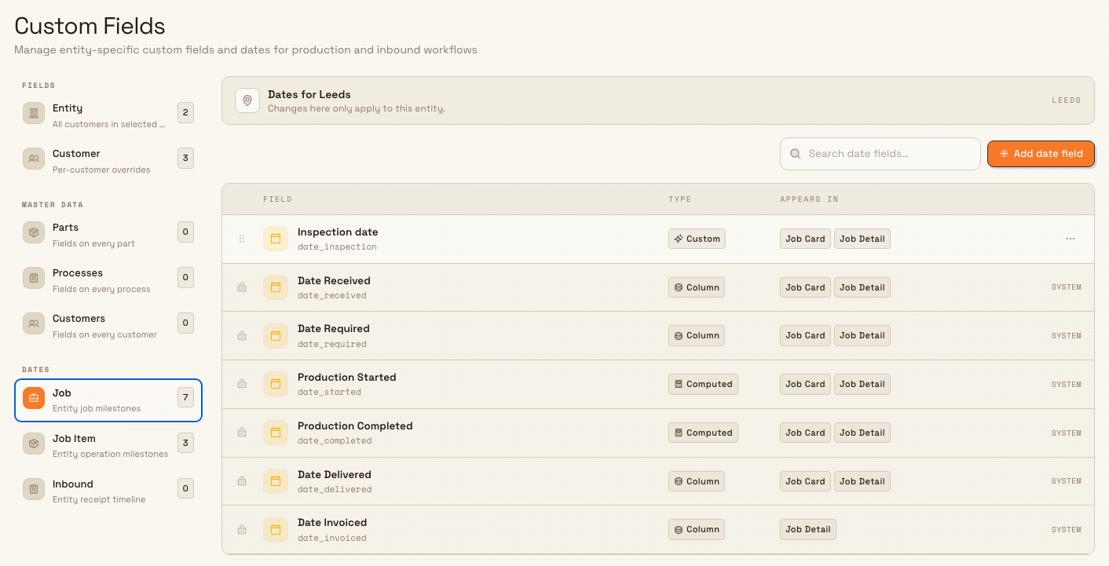Click the location pin icon for Leeds
The height and width of the screenshot is (566, 1109).
pos(247,100)
